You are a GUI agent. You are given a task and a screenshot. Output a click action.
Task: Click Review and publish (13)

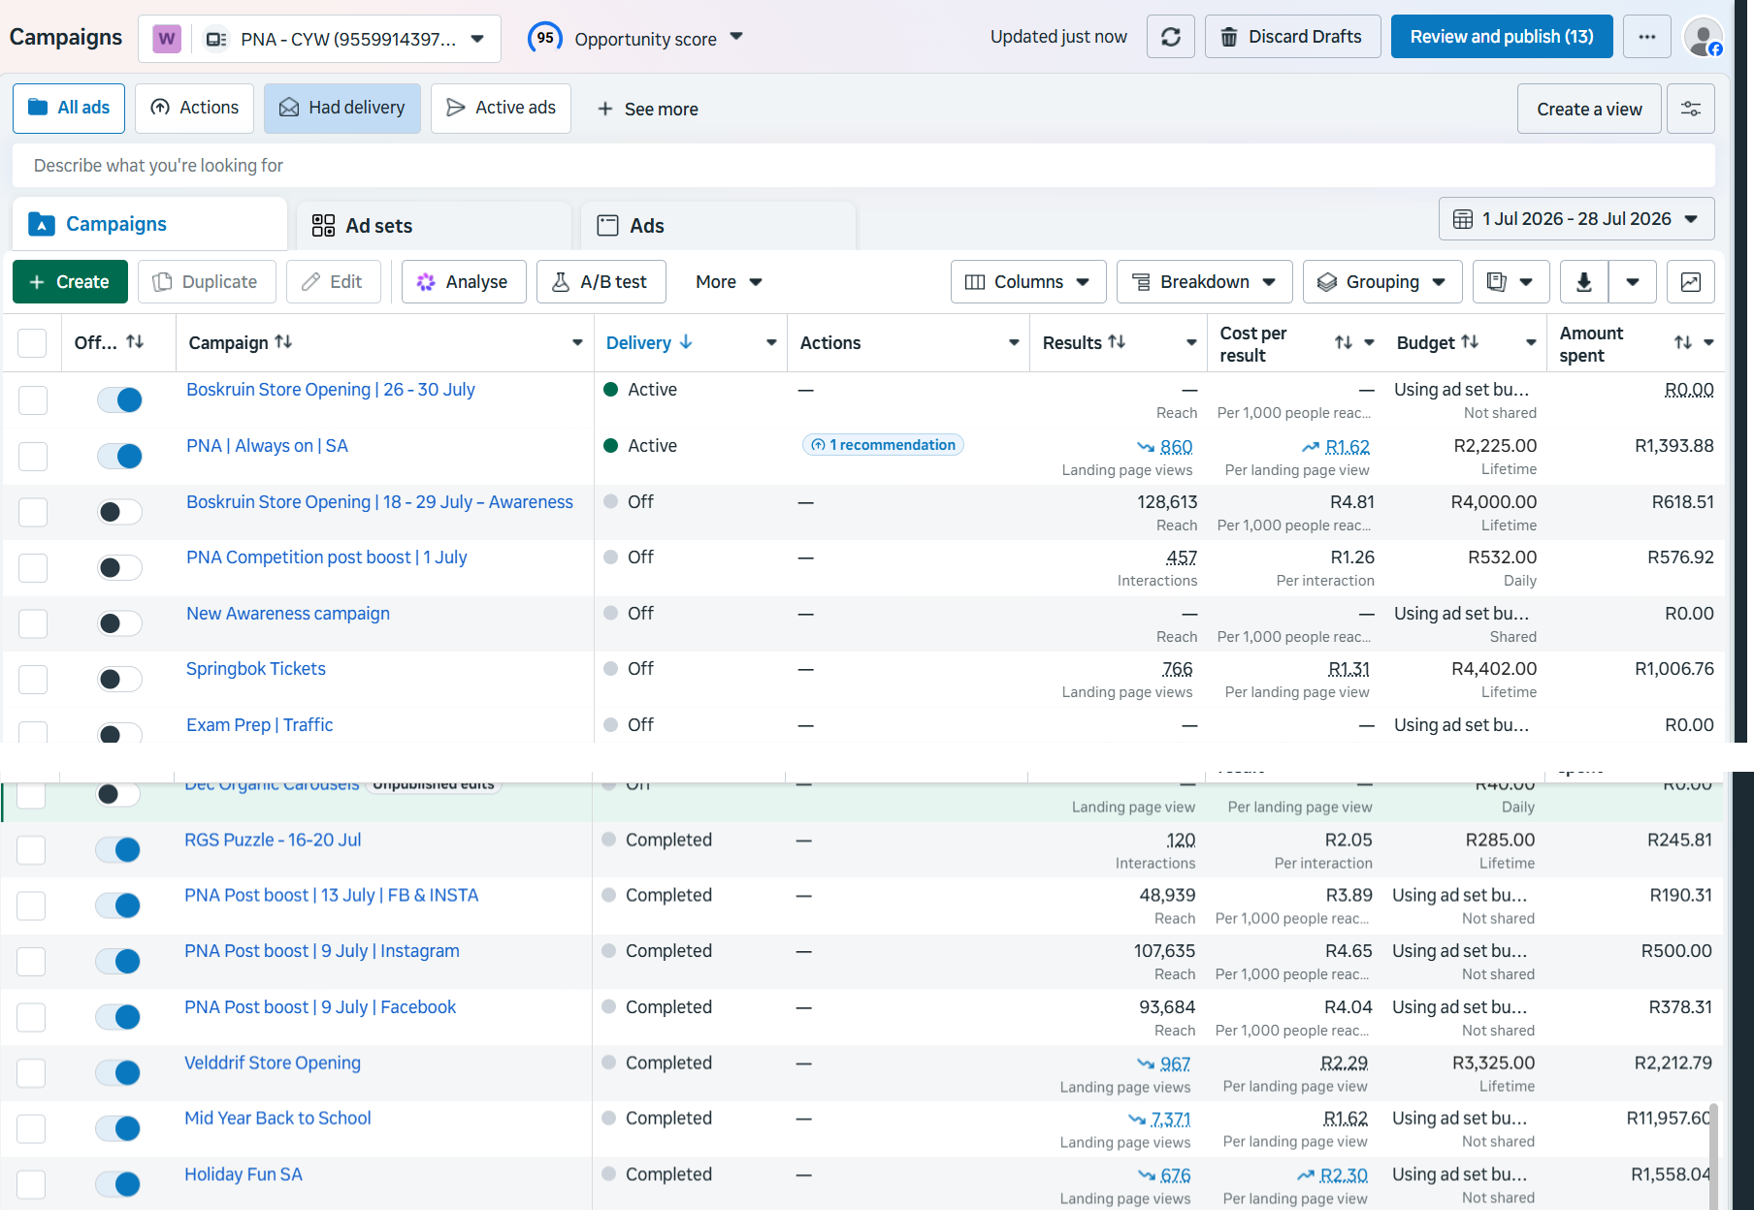click(1502, 37)
